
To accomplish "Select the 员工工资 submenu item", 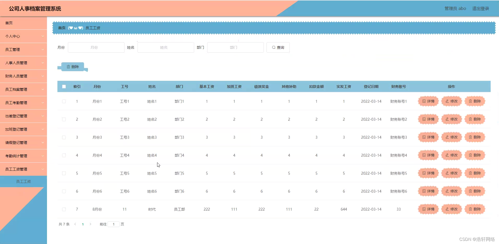I will [x=23, y=181].
